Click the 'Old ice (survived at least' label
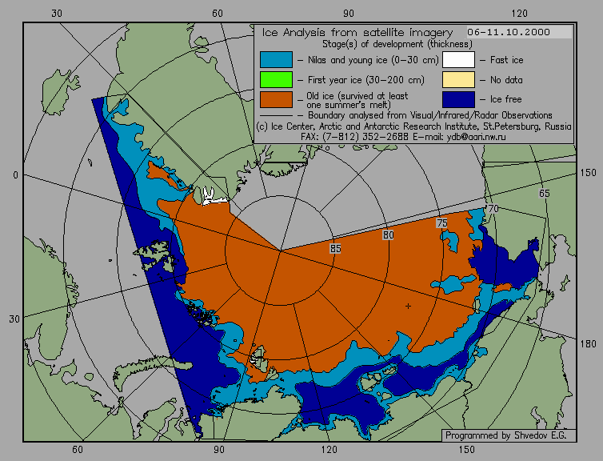Screen dimensions: 603x461 pyautogui.click(x=357, y=96)
